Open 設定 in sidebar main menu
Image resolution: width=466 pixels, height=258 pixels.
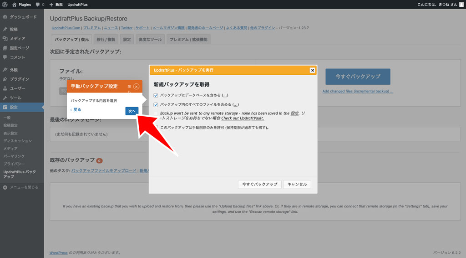pos(22,107)
